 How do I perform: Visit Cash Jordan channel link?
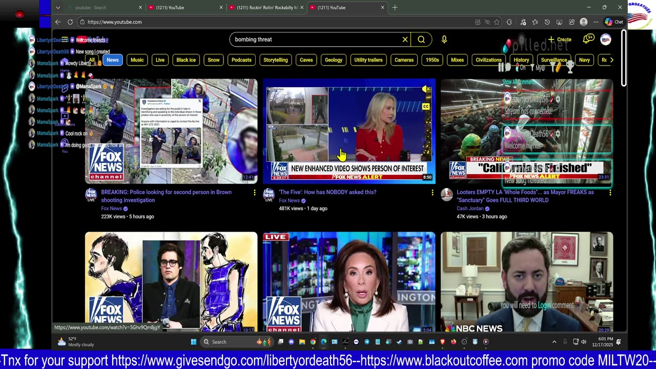(470, 209)
